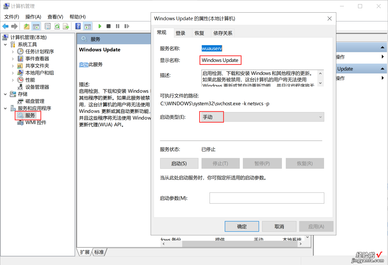This screenshot has width=388, height=265.
Task: Open Device Manager (设备管理器) node
Action: pyautogui.click(x=37, y=87)
